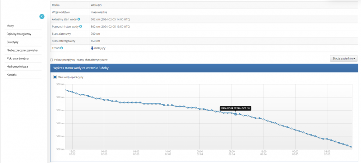Open Hydromorfologia page
This screenshot has width=361, height=163.
click(x=17, y=66)
